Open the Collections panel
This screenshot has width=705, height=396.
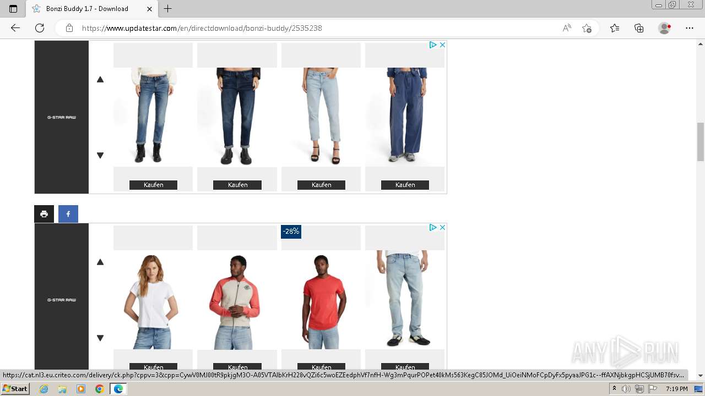(x=639, y=28)
